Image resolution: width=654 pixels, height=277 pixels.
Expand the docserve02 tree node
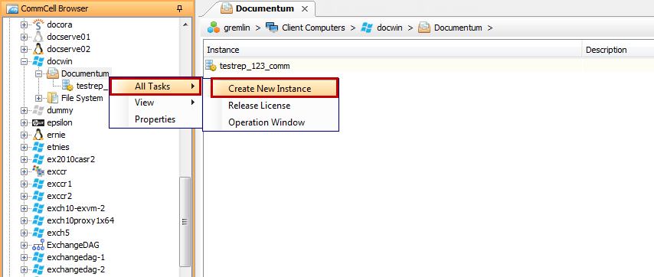[x=25, y=49]
